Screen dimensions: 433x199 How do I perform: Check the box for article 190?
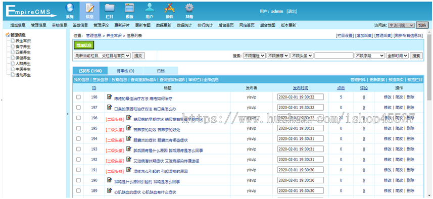coord(78,180)
